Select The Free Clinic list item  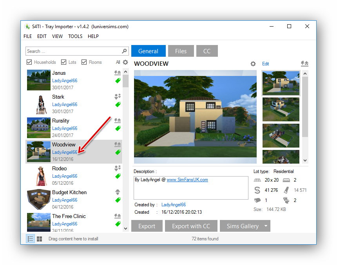(x=74, y=222)
